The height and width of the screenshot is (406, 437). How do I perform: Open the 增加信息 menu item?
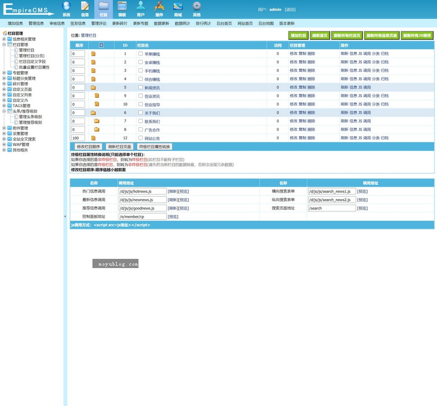click(15, 23)
